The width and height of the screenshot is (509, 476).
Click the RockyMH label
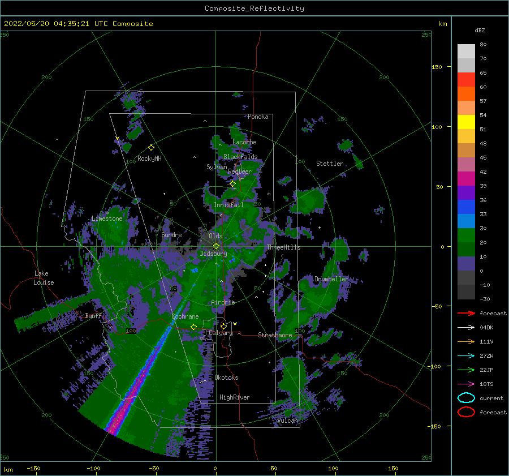(x=149, y=158)
